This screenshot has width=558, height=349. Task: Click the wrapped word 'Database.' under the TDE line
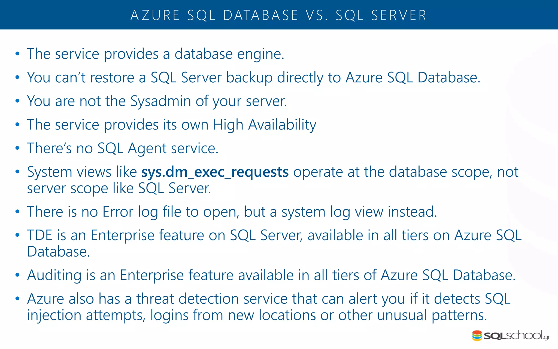point(59,252)
